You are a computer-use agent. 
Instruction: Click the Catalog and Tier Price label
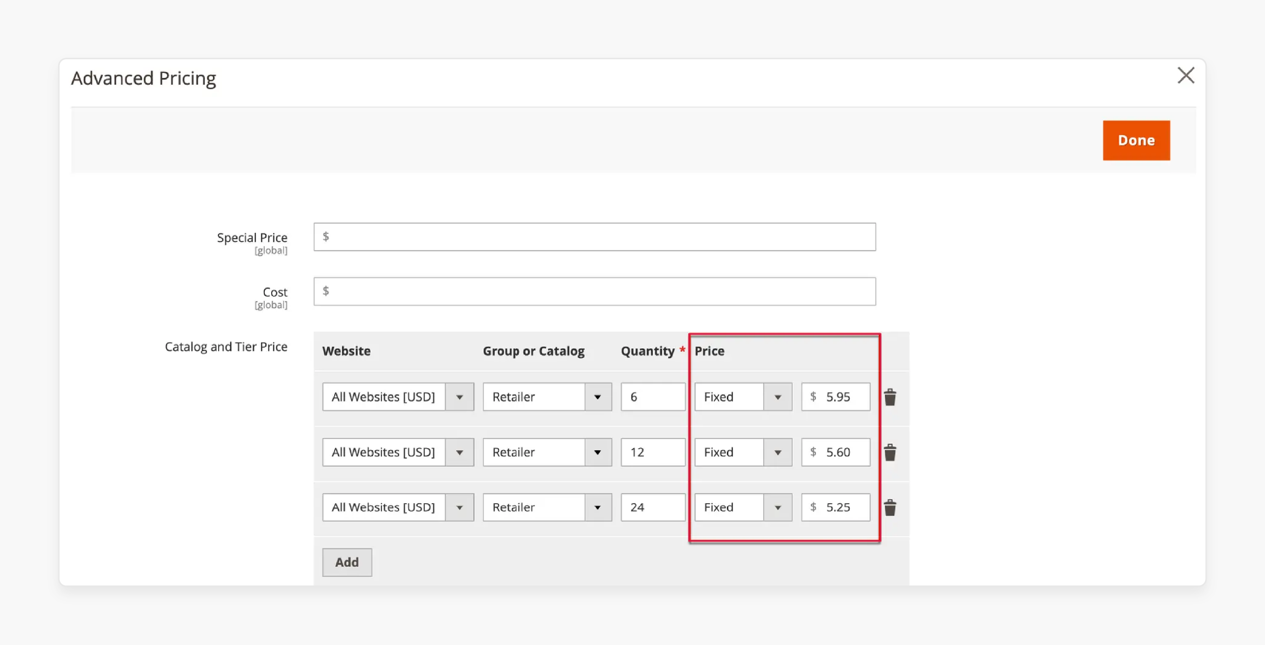point(226,347)
